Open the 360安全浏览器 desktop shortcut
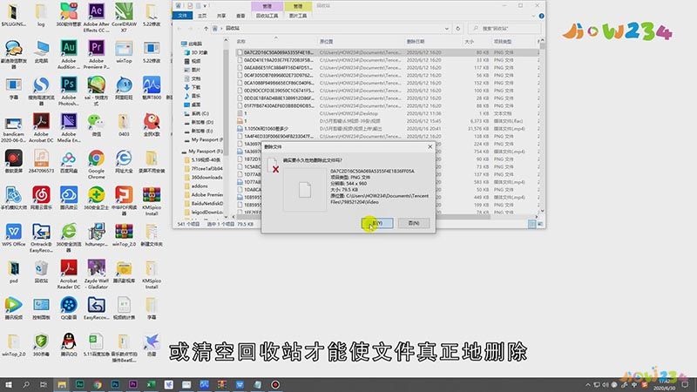The height and width of the screenshot is (392, 697). coord(69,237)
